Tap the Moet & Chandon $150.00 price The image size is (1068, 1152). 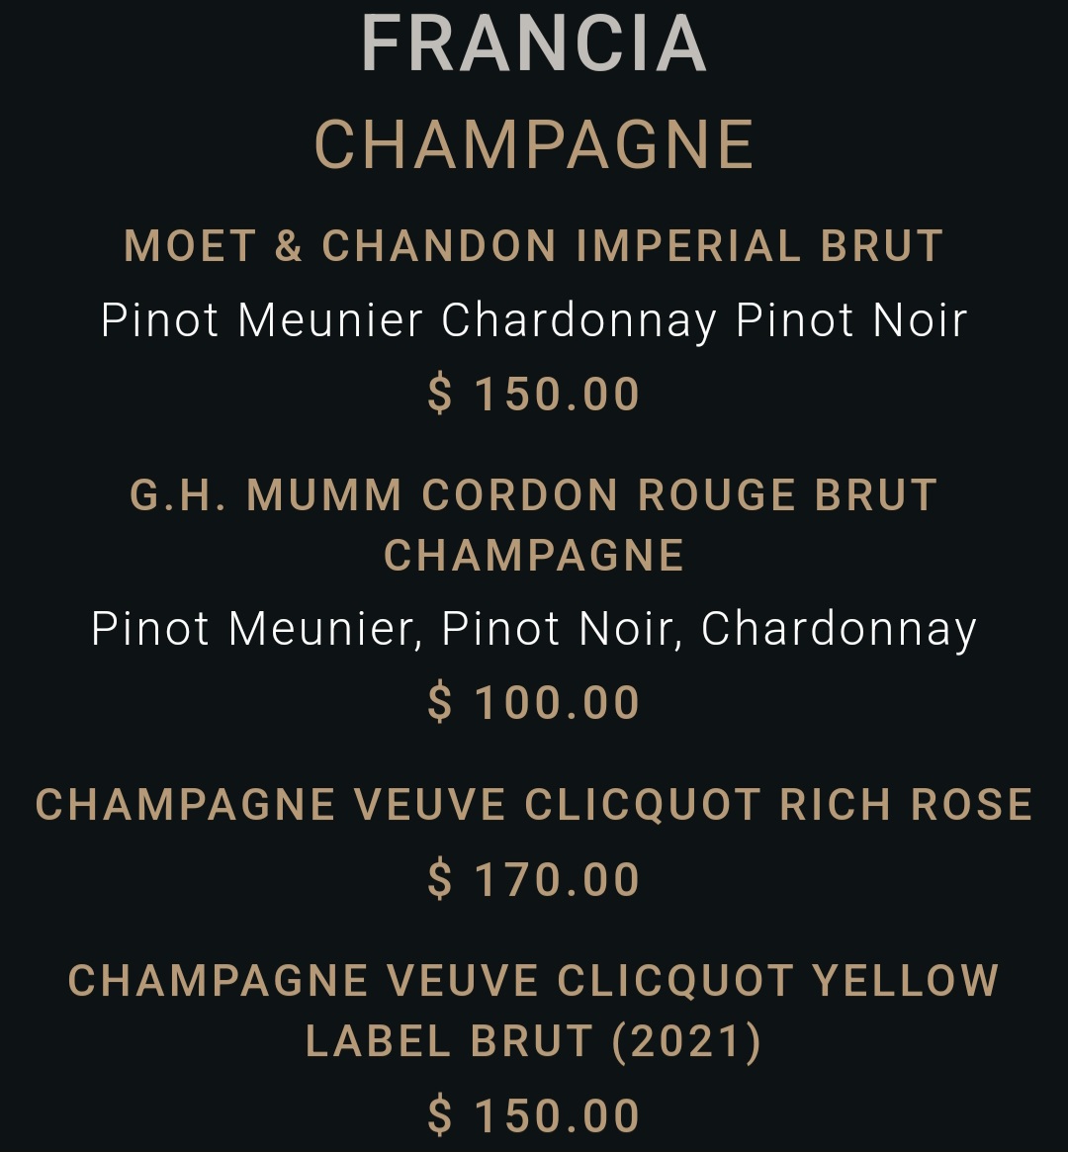tap(534, 394)
